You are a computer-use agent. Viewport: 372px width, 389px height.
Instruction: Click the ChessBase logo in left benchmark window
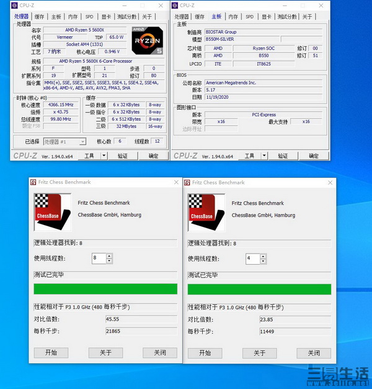point(53,212)
